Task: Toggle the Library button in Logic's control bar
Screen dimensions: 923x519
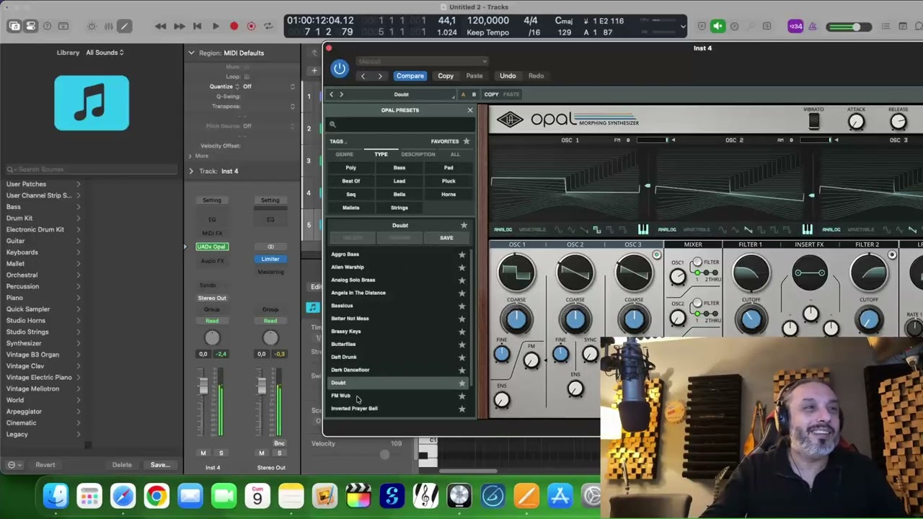Action: 14,27
